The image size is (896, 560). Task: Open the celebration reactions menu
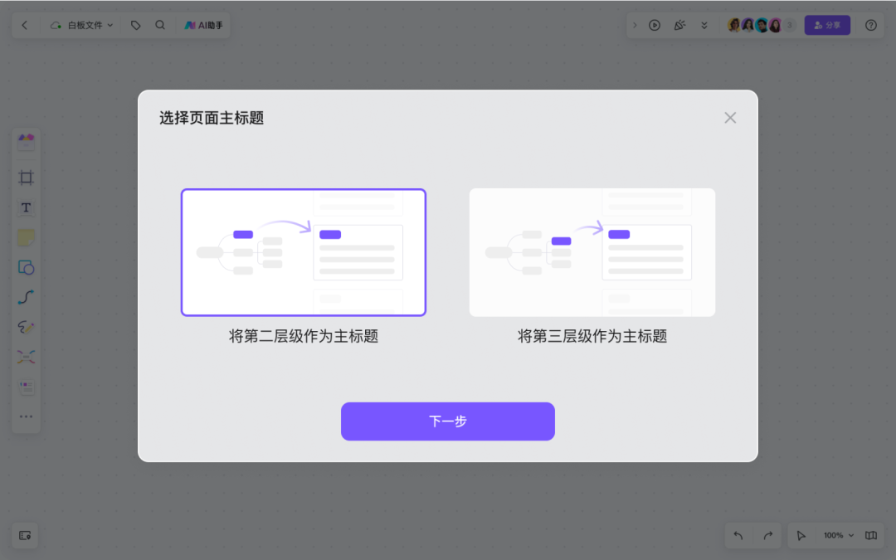679,25
